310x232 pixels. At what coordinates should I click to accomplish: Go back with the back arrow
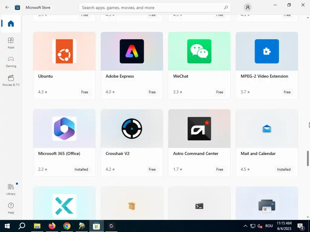click(7, 8)
